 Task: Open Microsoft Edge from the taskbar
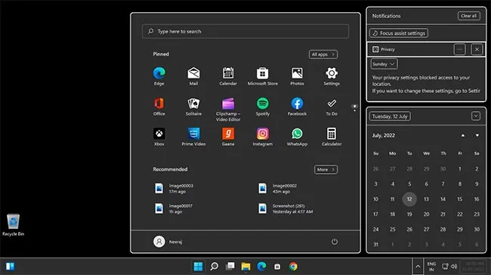point(261,267)
